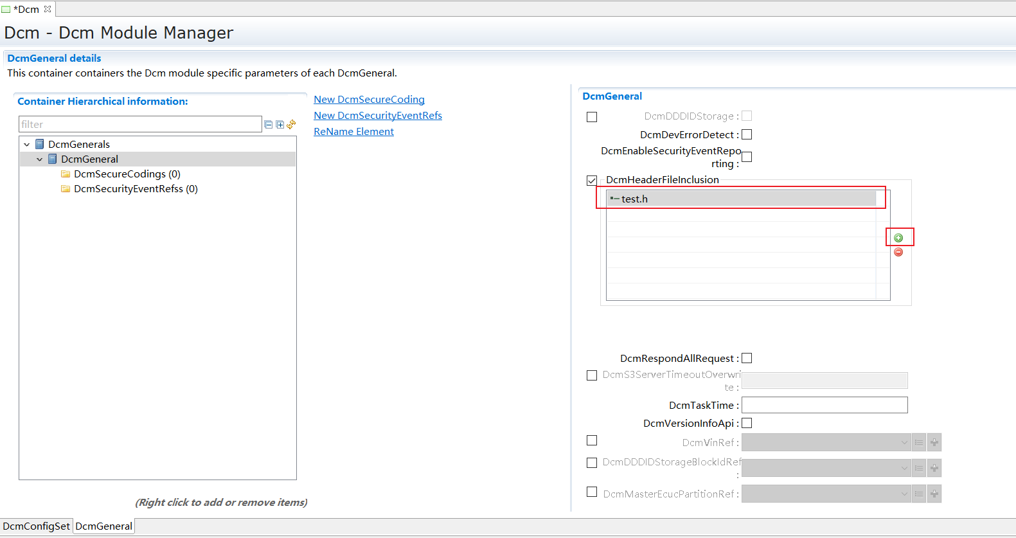Collapse the DcmGeneral child node
The width and height of the screenshot is (1016, 538).
tap(40, 159)
